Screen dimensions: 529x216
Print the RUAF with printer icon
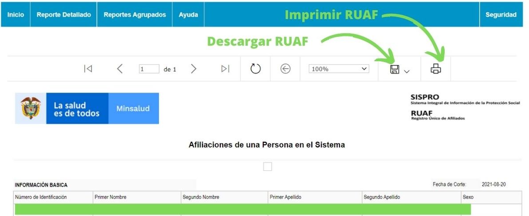436,69
